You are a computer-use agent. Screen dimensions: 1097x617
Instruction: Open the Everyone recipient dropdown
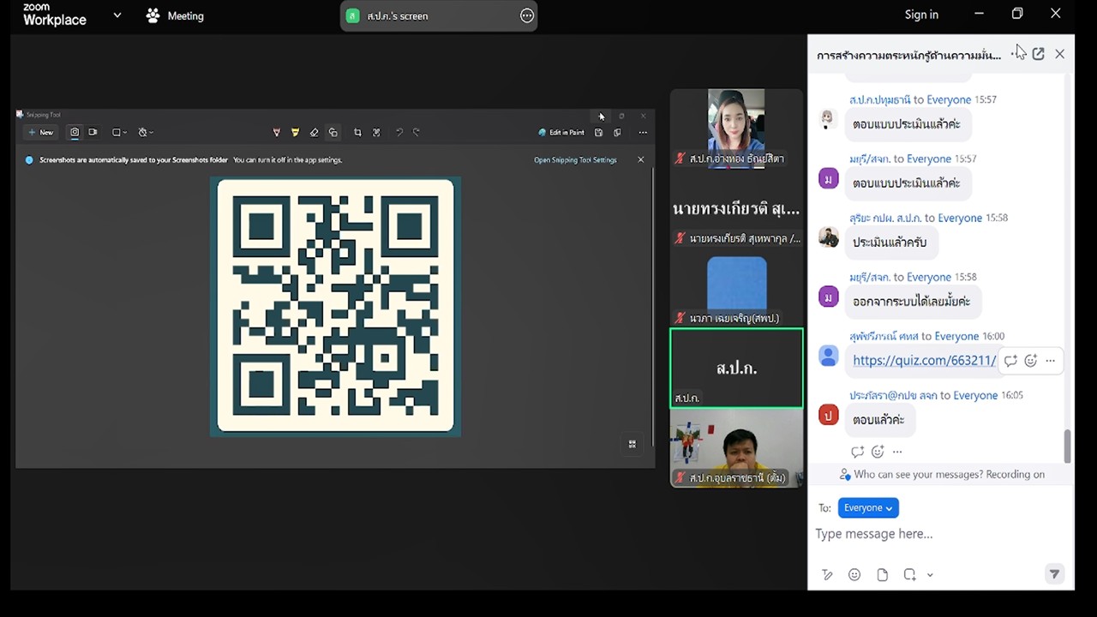[x=868, y=507]
